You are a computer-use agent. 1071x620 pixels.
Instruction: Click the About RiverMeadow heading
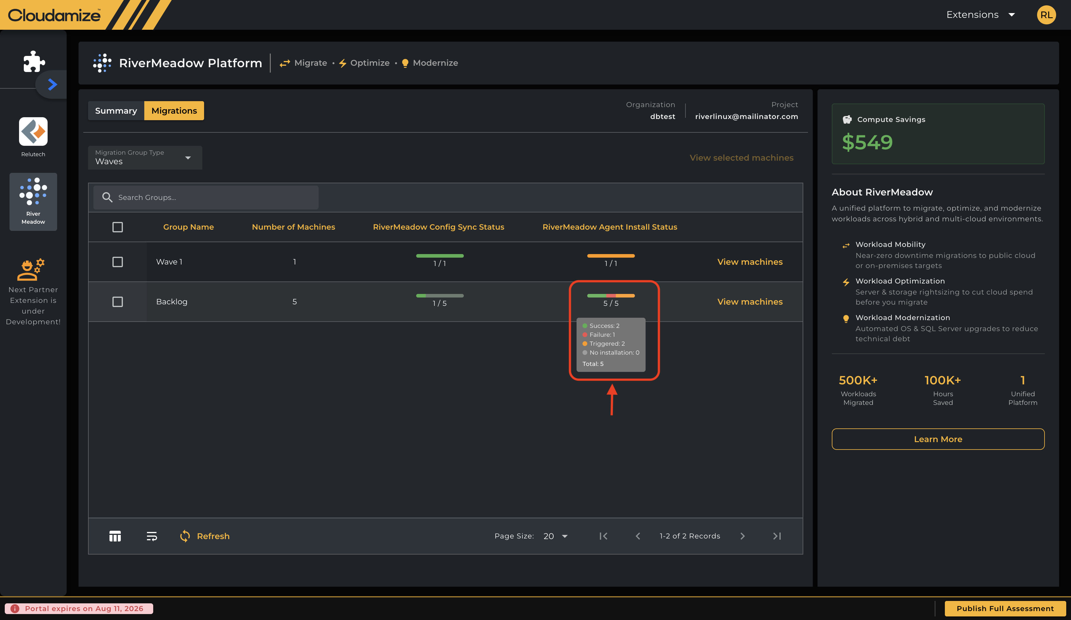pyautogui.click(x=882, y=192)
